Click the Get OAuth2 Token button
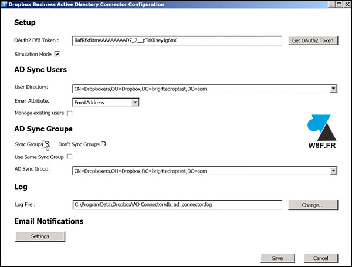This screenshot has height=267, width=352. [x=313, y=40]
